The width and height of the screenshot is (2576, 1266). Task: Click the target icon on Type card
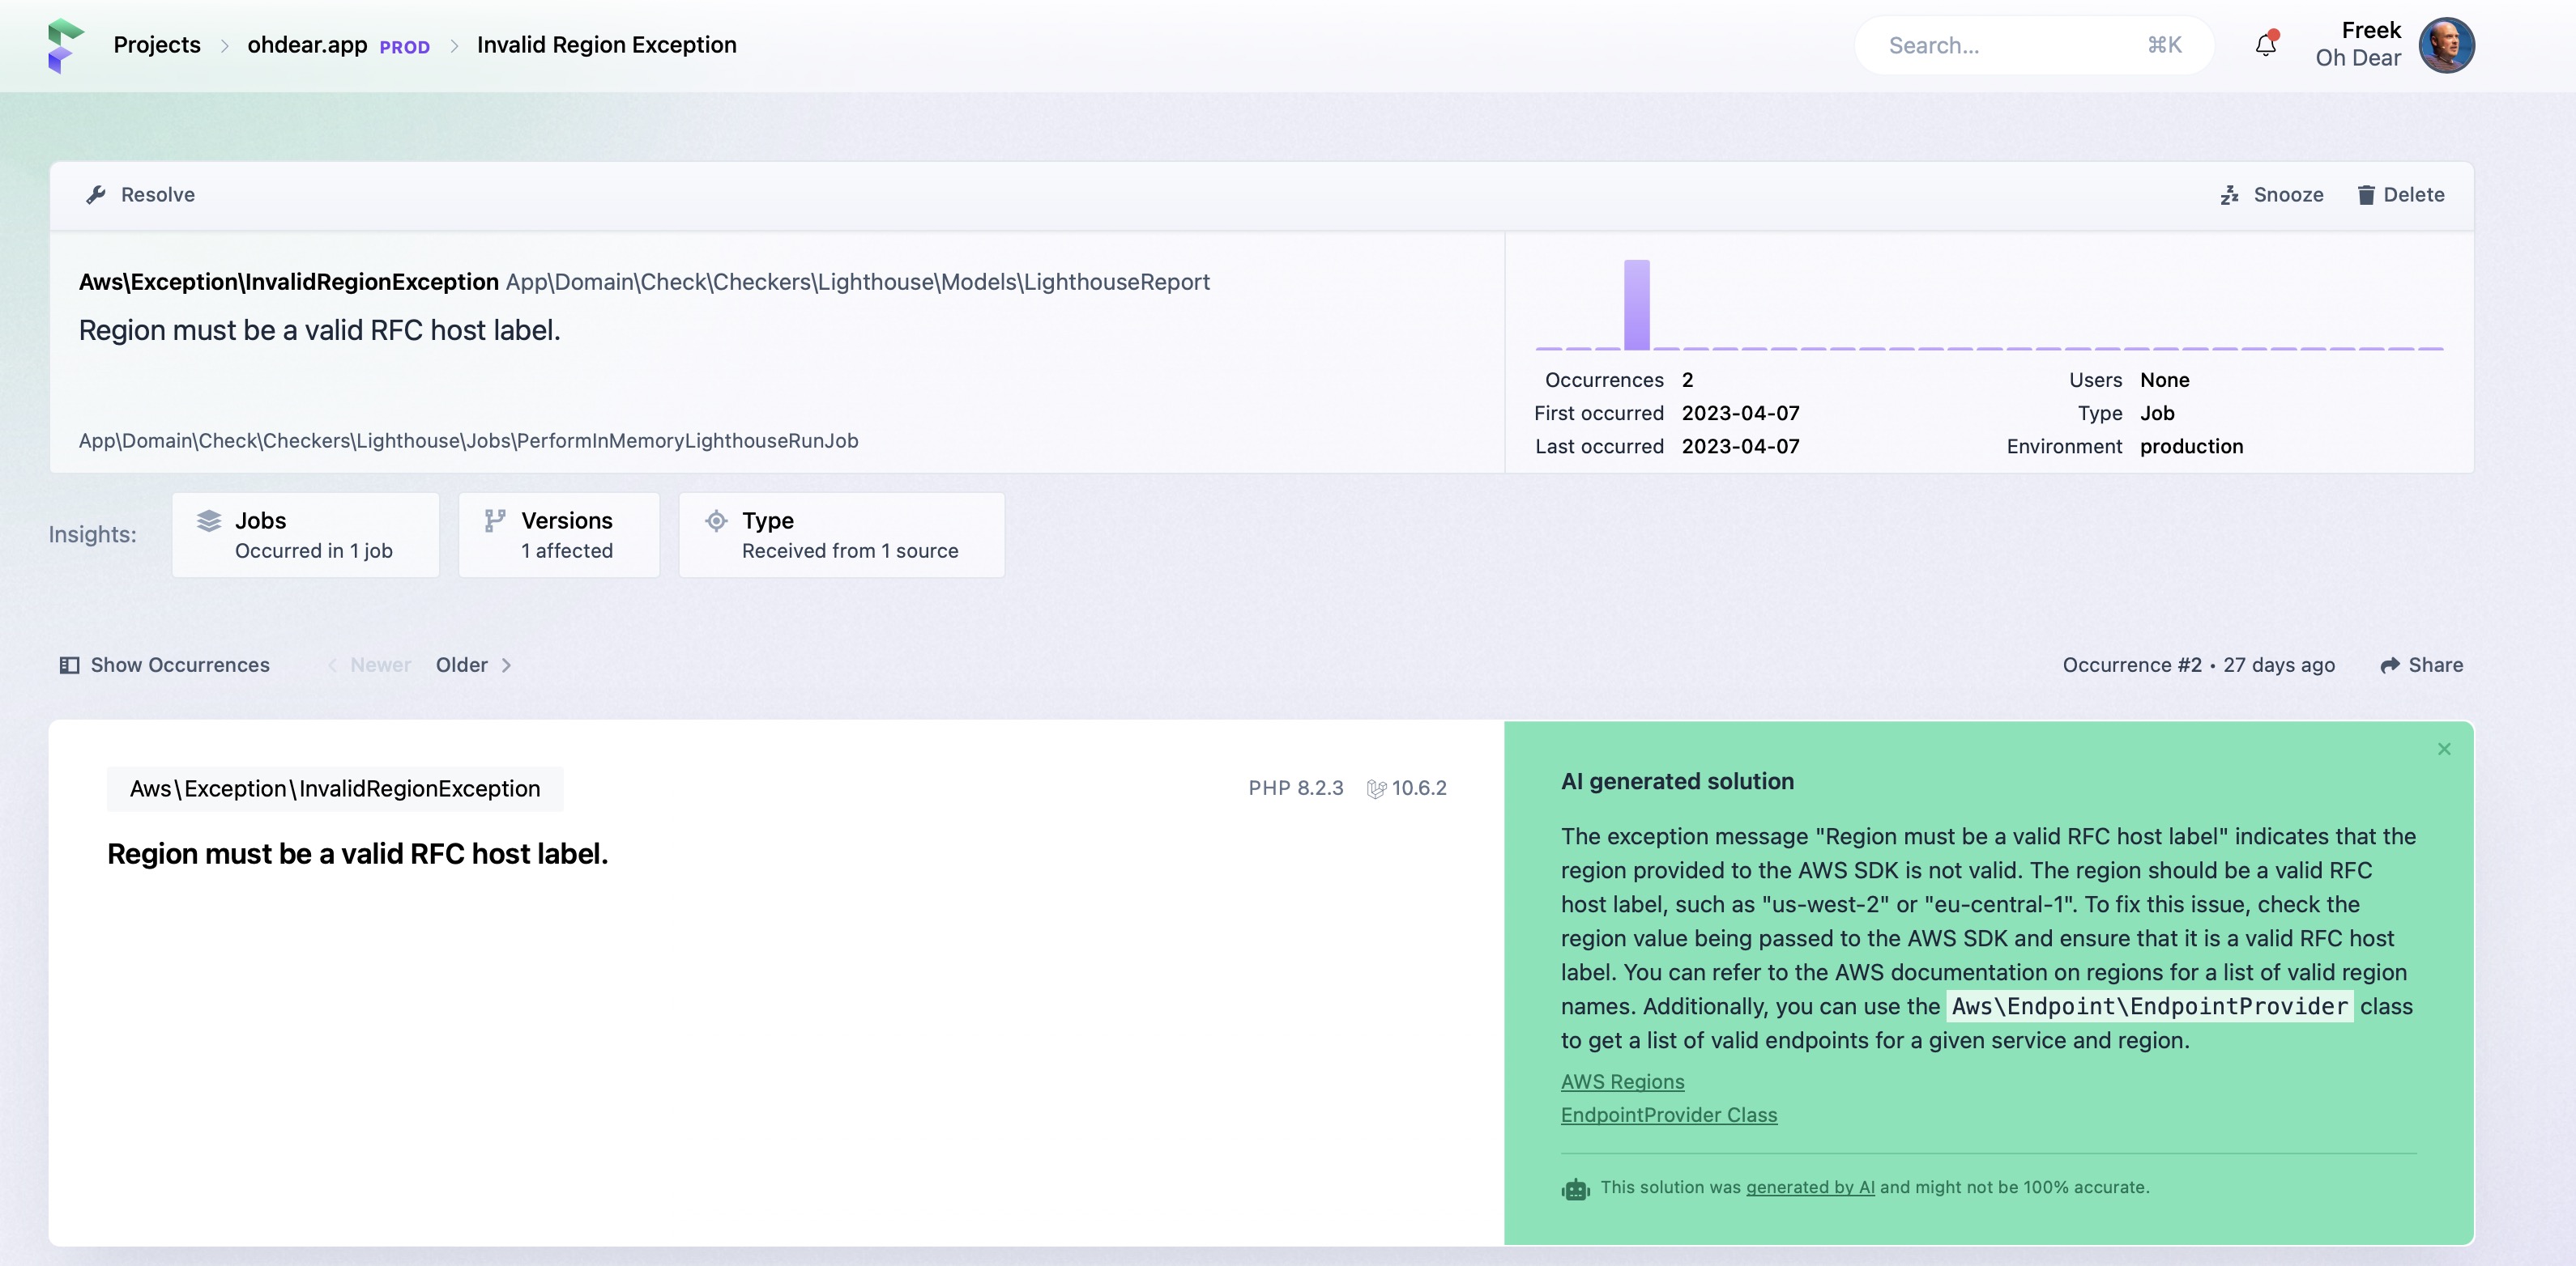pos(716,520)
